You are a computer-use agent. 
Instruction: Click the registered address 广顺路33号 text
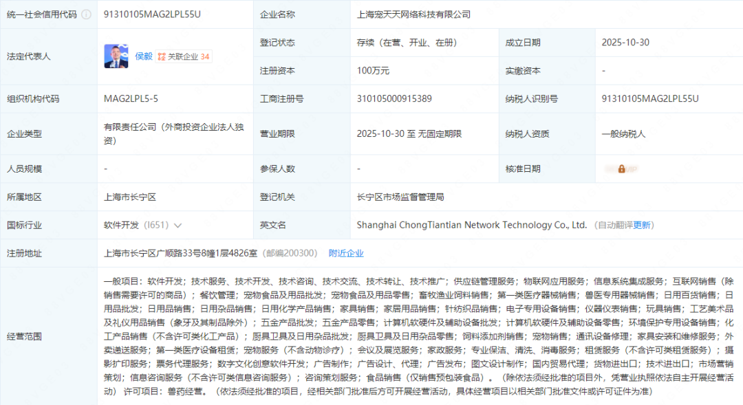[x=180, y=254]
